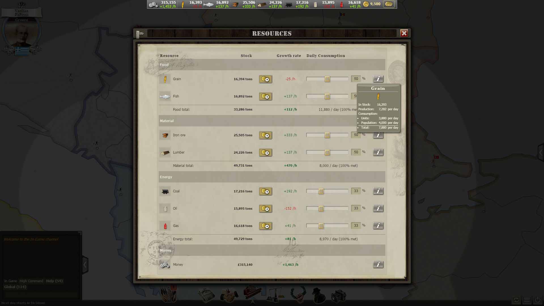
Task: Open Lumber info button
Action: tap(378, 152)
